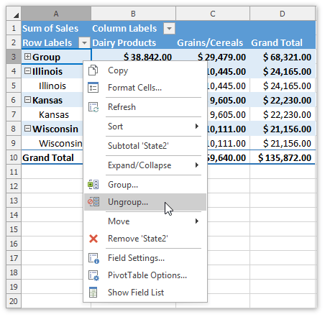325x317 pixels.
Task: Click the Ungroup icon
Action: 93,202
